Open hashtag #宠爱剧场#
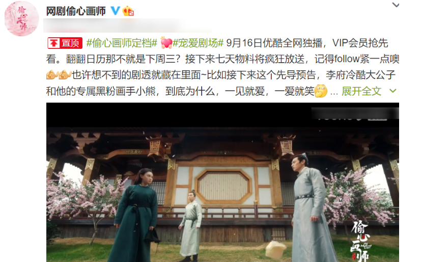The width and height of the screenshot is (421, 262). coord(198,43)
